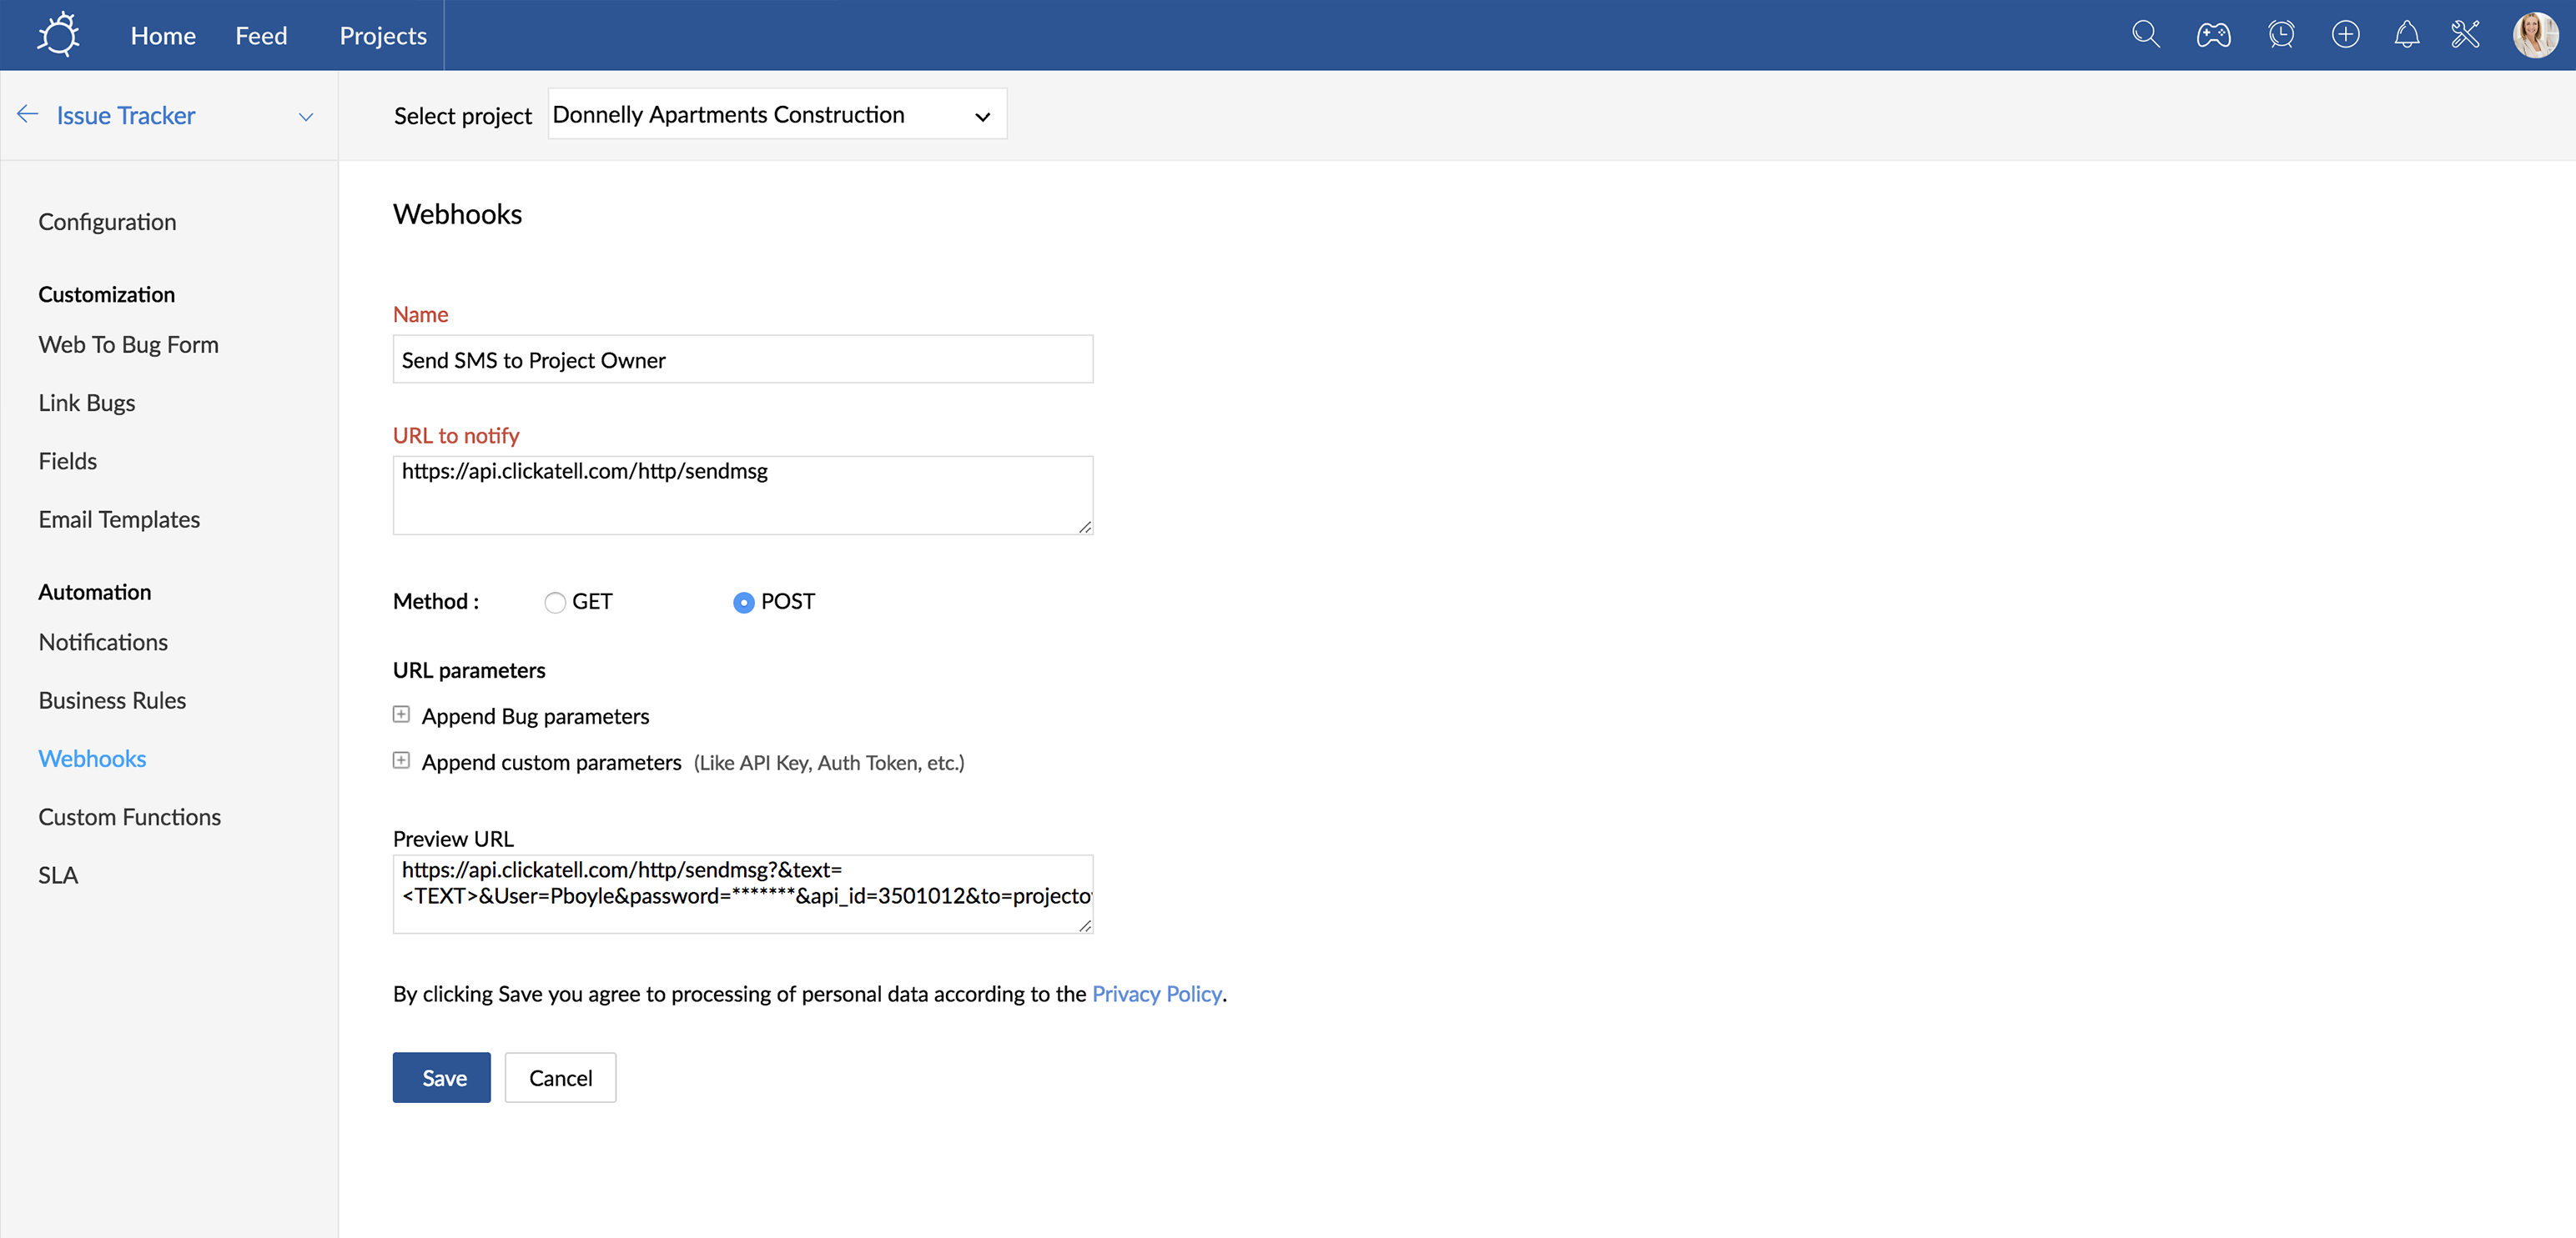
Task: Open search with magnifier icon
Action: tap(2145, 35)
